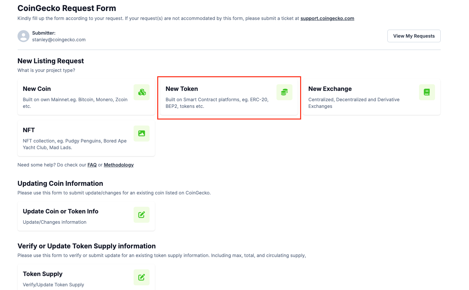Click 'Update/Changes information' text
Image resolution: width=469 pixels, height=290 pixels.
pyautogui.click(x=55, y=222)
